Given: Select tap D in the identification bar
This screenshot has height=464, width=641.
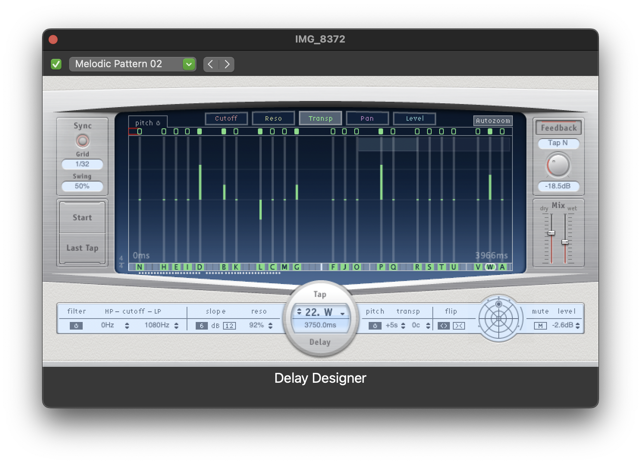Looking at the screenshot, I should (200, 267).
